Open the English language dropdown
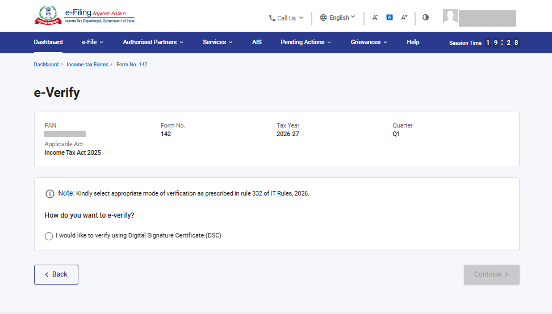 (x=337, y=18)
